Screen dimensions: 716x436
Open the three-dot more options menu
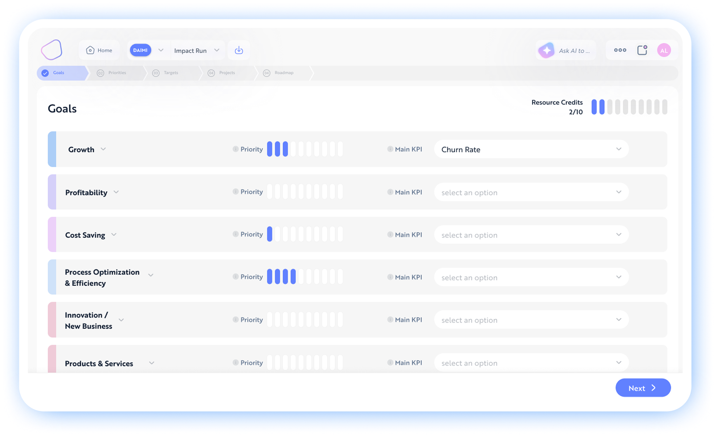pyautogui.click(x=620, y=50)
